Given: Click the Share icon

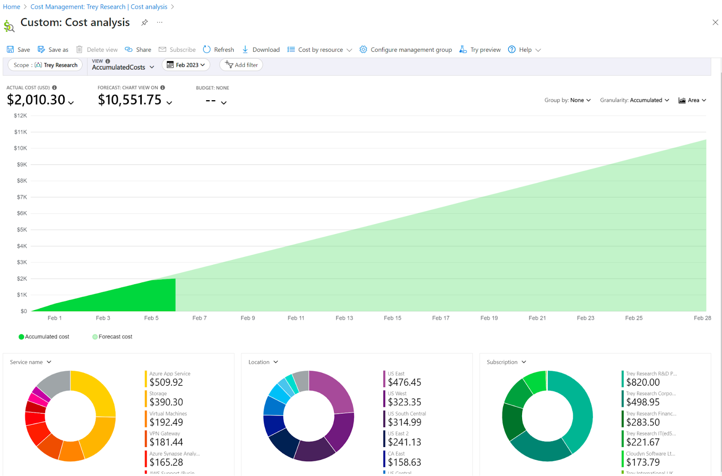Looking at the screenshot, I should click(128, 49).
